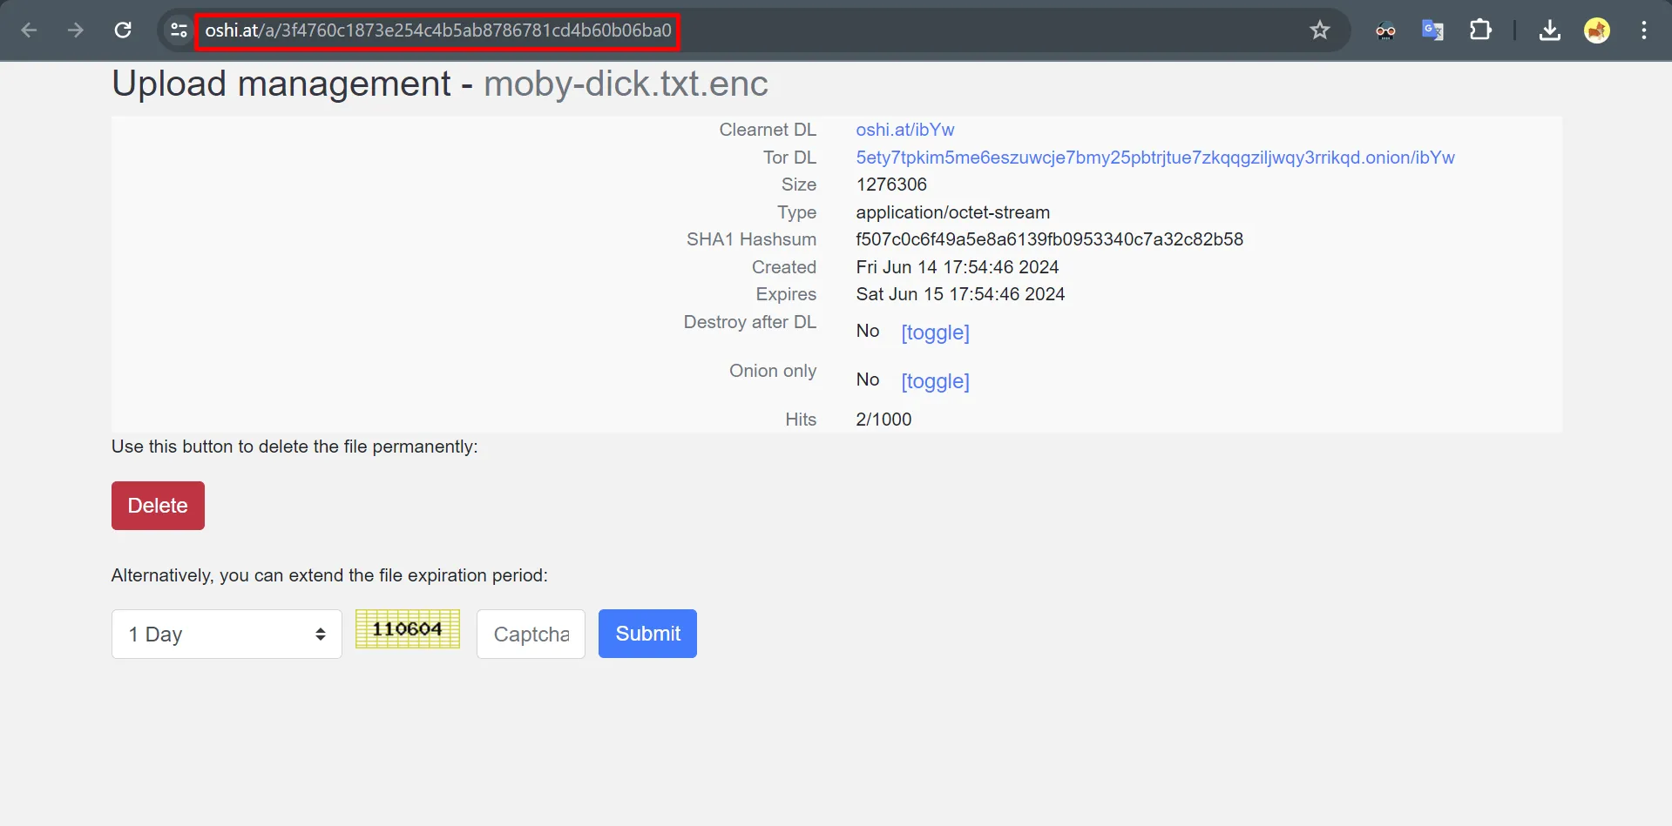Open the browser Downloads icon
Viewport: 1672px width, 826px height.
click(1549, 30)
